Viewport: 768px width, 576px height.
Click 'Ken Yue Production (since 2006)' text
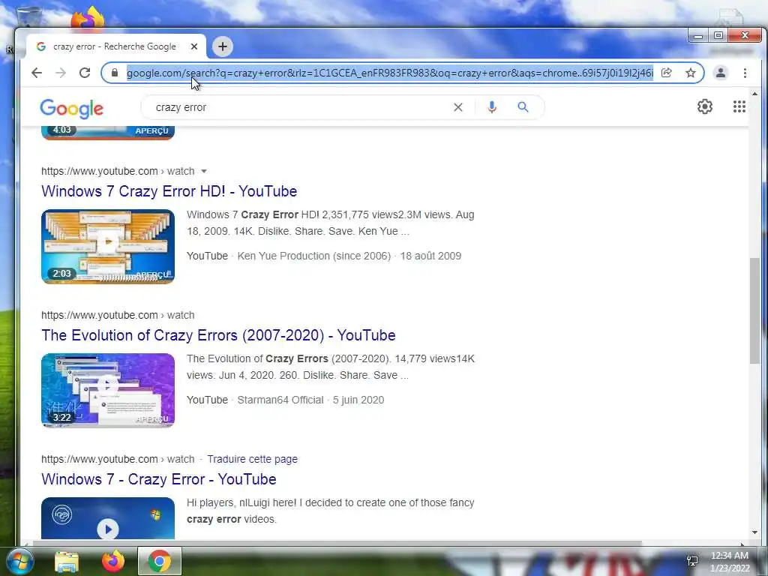pos(314,256)
